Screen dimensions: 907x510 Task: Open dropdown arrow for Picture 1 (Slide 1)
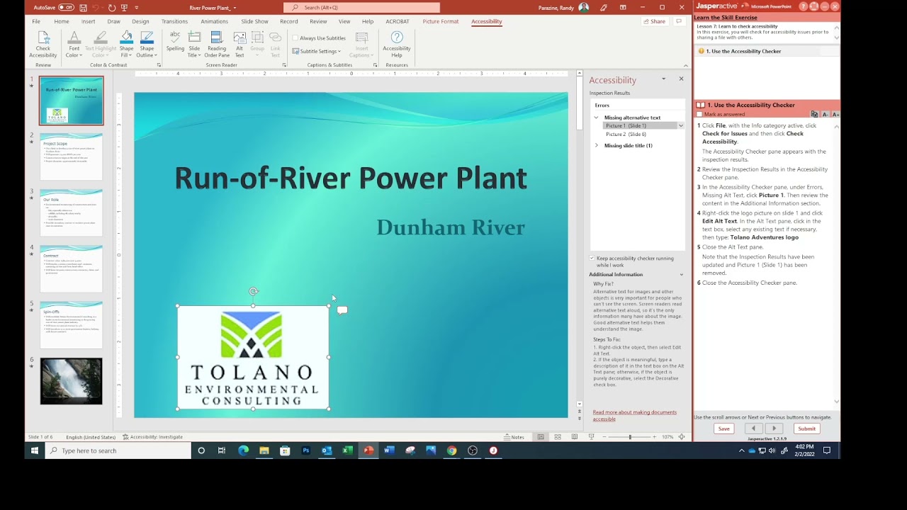pos(680,125)
